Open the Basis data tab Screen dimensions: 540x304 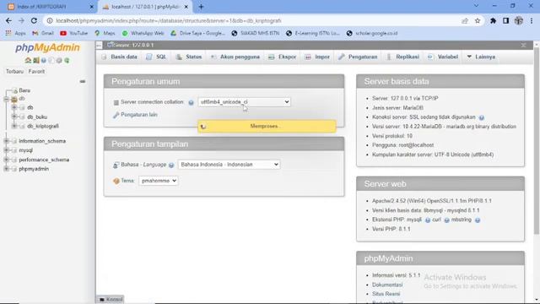click(x=120, y=57)
